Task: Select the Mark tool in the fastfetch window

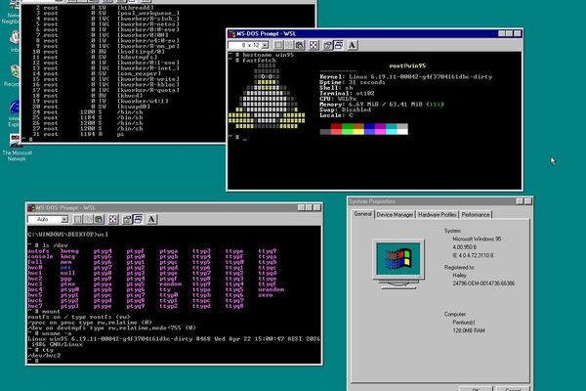Action: pyautogui.click(x=278, y=46)
